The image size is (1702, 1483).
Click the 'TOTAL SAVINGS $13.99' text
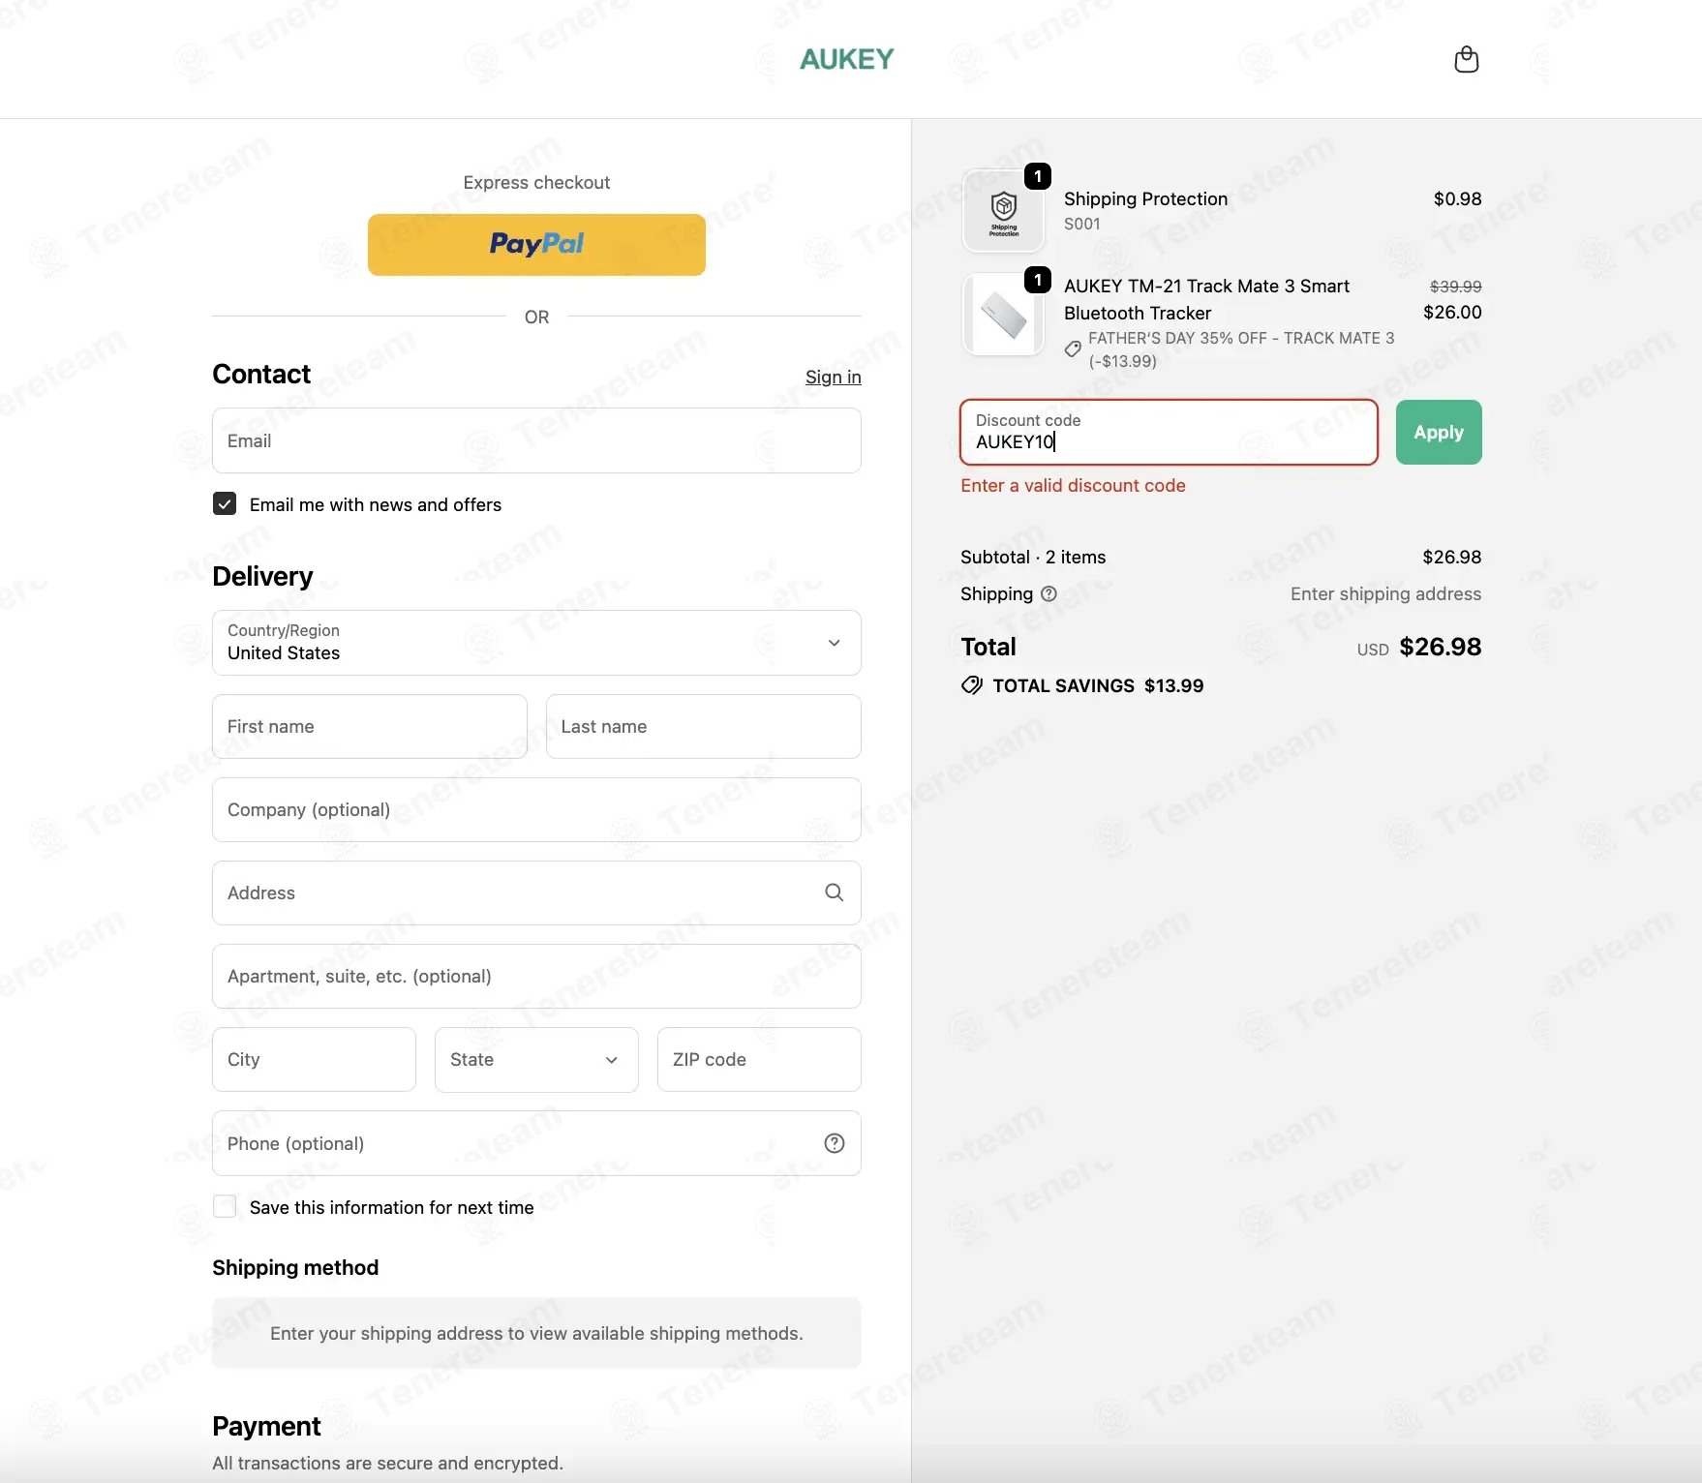1098,685
